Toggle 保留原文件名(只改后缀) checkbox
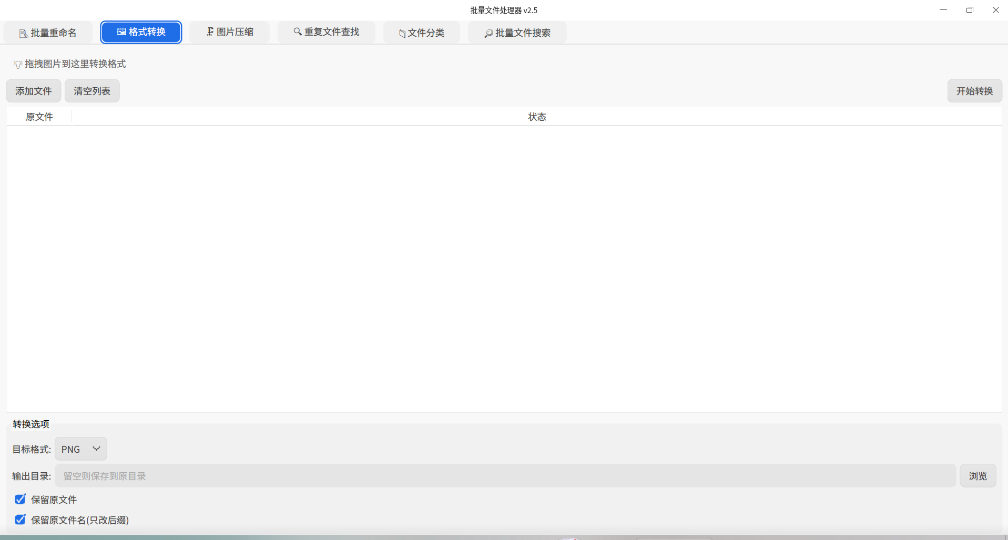The width and height of the screenshot is (1008, 540). tap(20, 520)
